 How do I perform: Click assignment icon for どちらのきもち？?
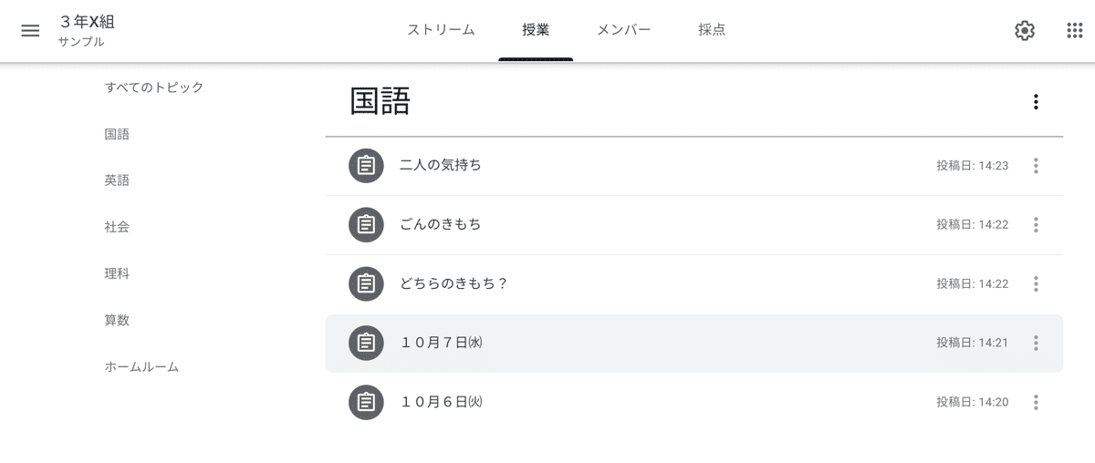click(366, 283)
